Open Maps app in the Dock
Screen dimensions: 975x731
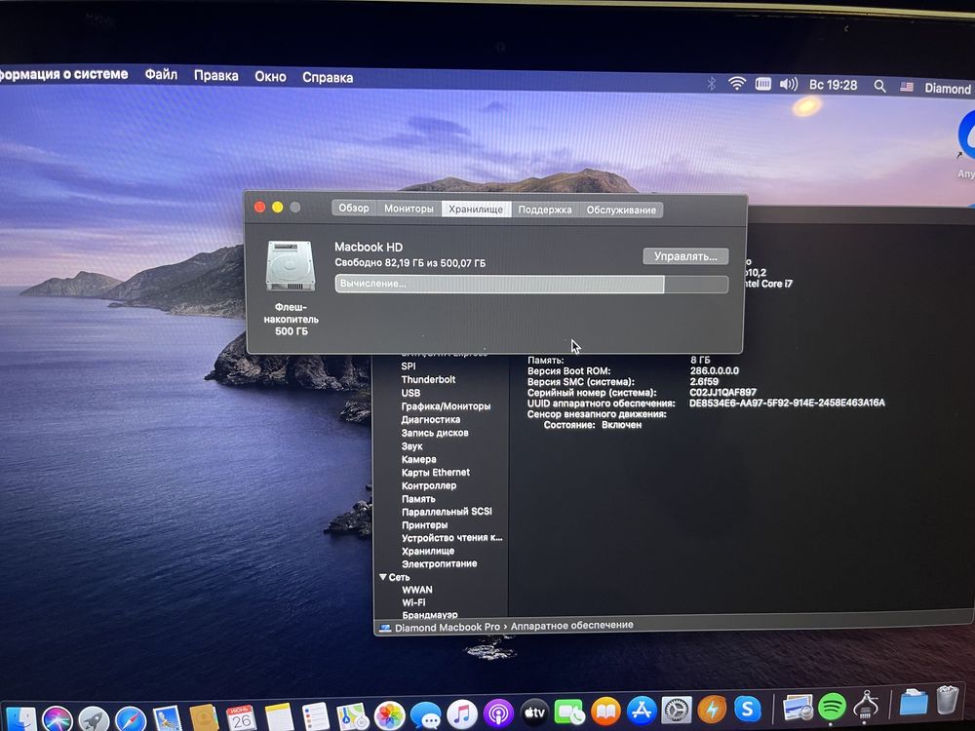[x=353, y=716]
